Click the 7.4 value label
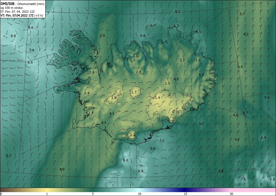The image size is (276, 196). [x=31, y=50]
